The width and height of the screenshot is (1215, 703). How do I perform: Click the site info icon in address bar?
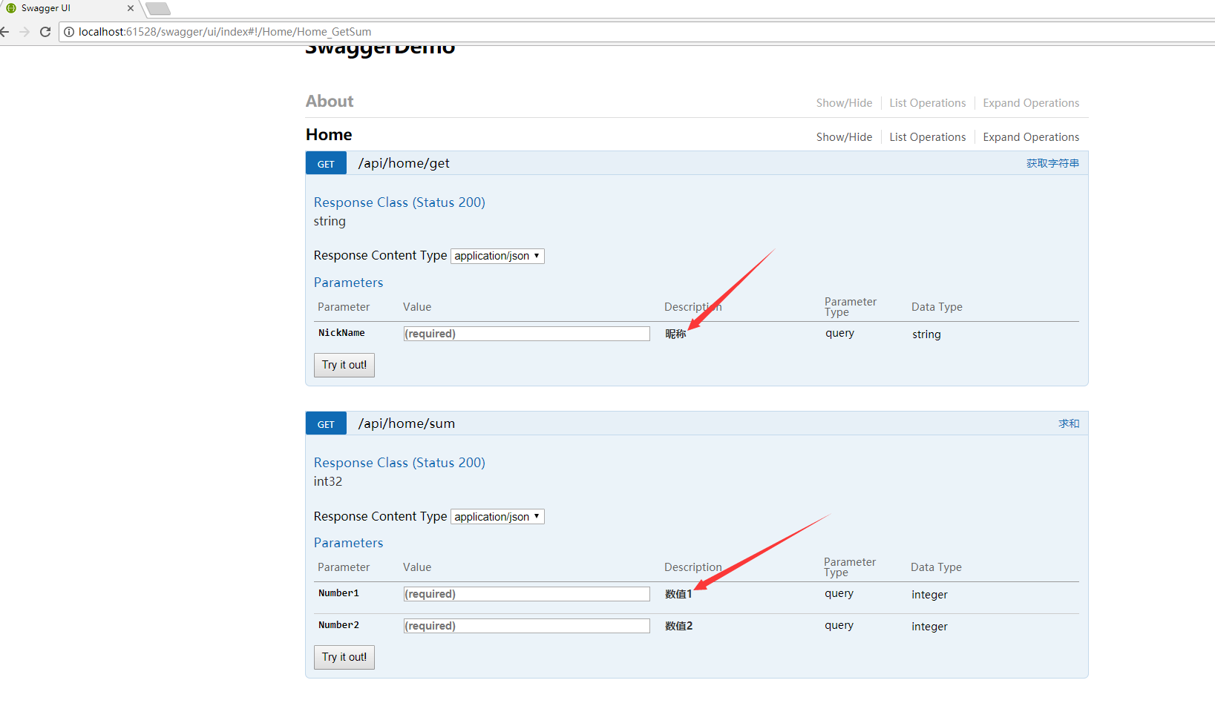coord(69,32)
